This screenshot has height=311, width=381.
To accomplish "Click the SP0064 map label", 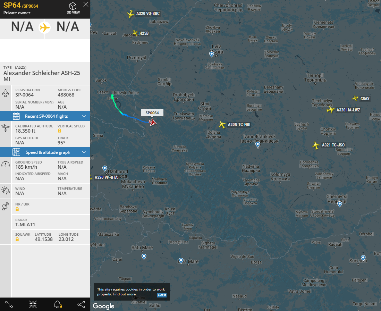I will (x=152, y=113).
